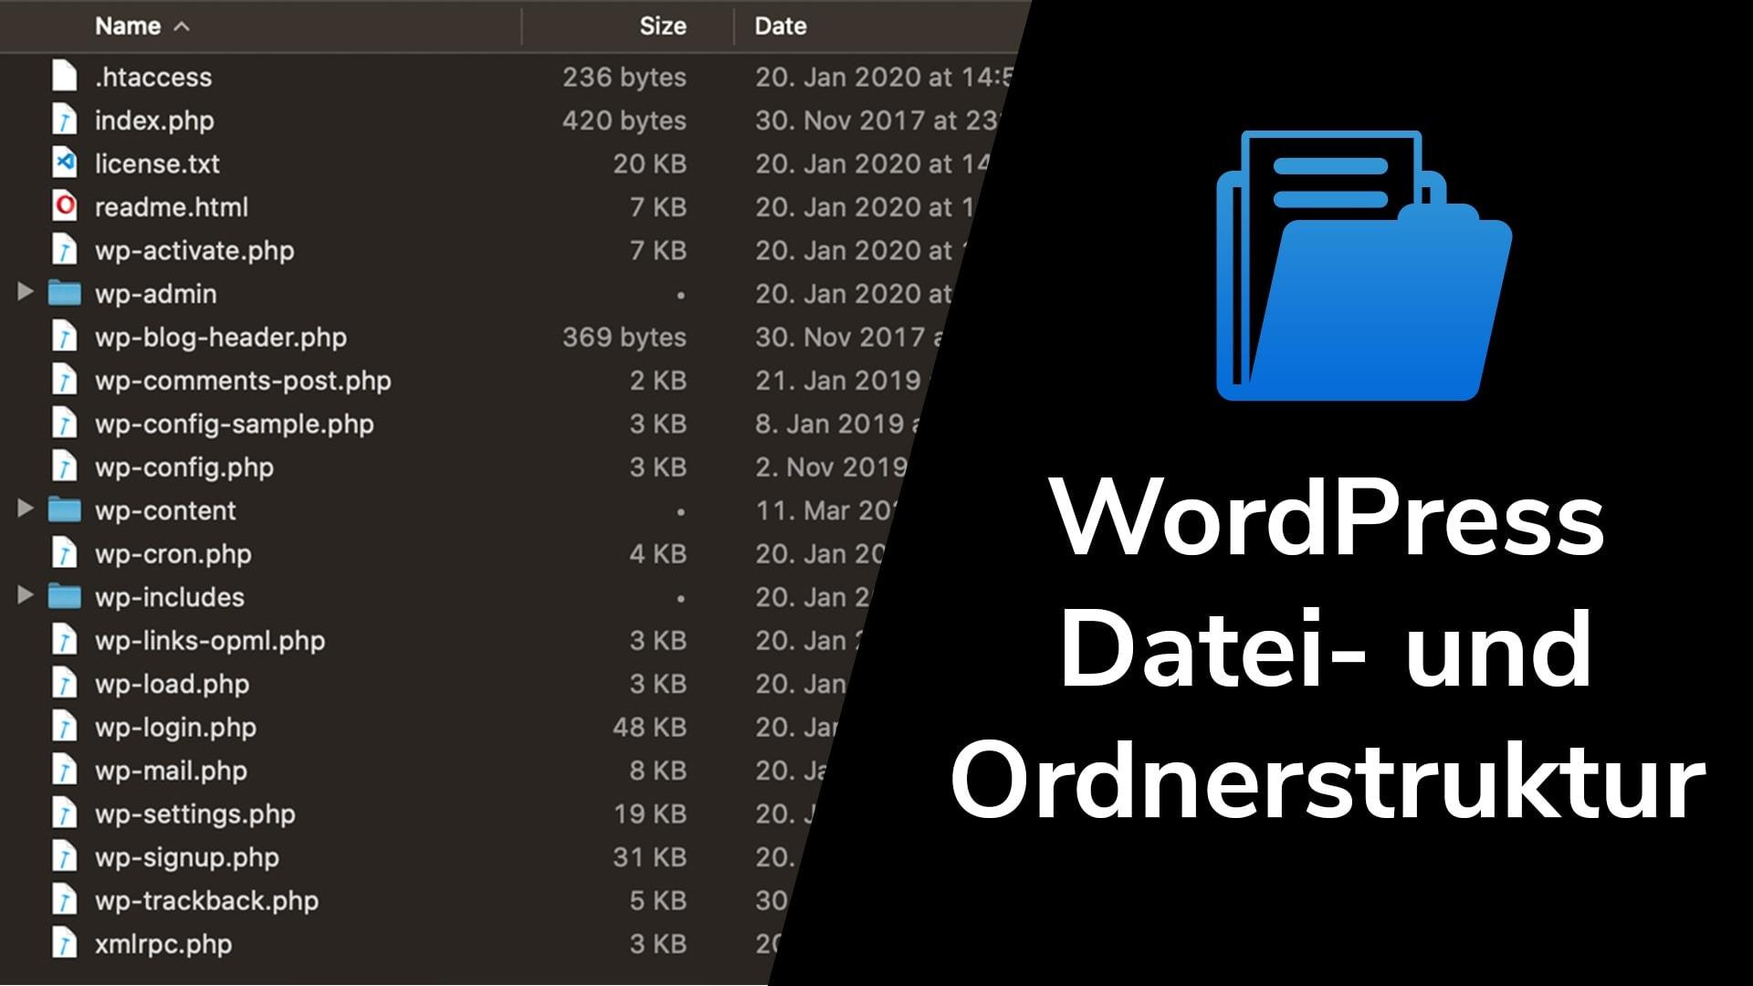Expand the wp-includes folder
This screenshot has height=986, width=1753.
point(23,596)
